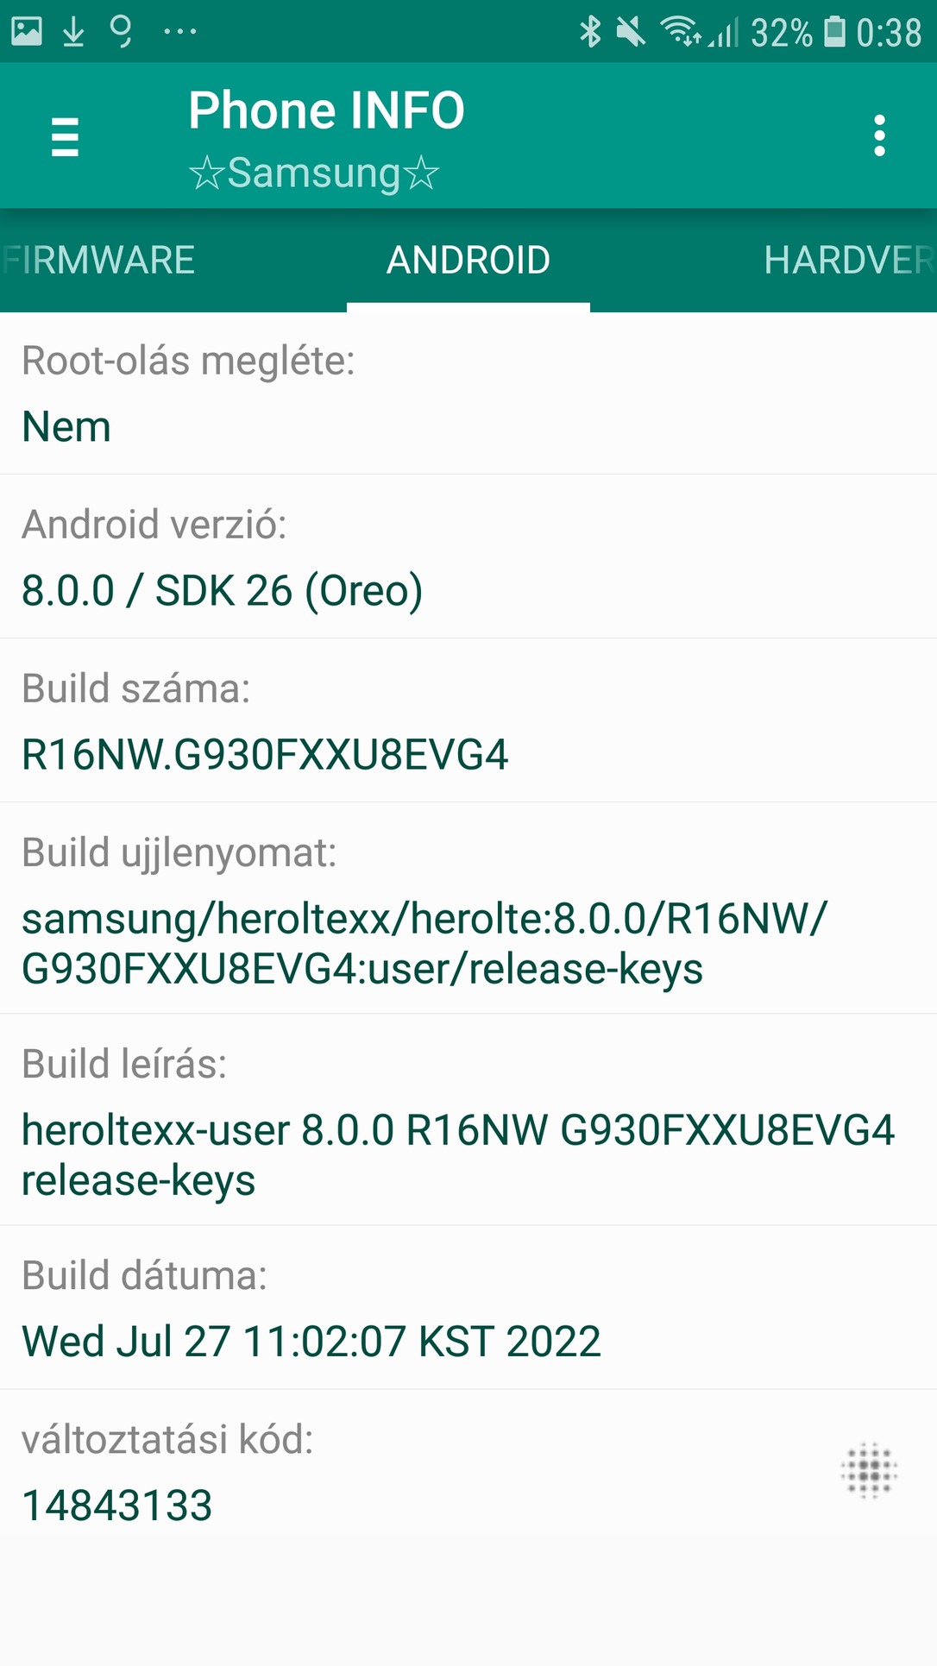
Task: Tap the cellular signal strength icon
Action: tap(725, 34)
